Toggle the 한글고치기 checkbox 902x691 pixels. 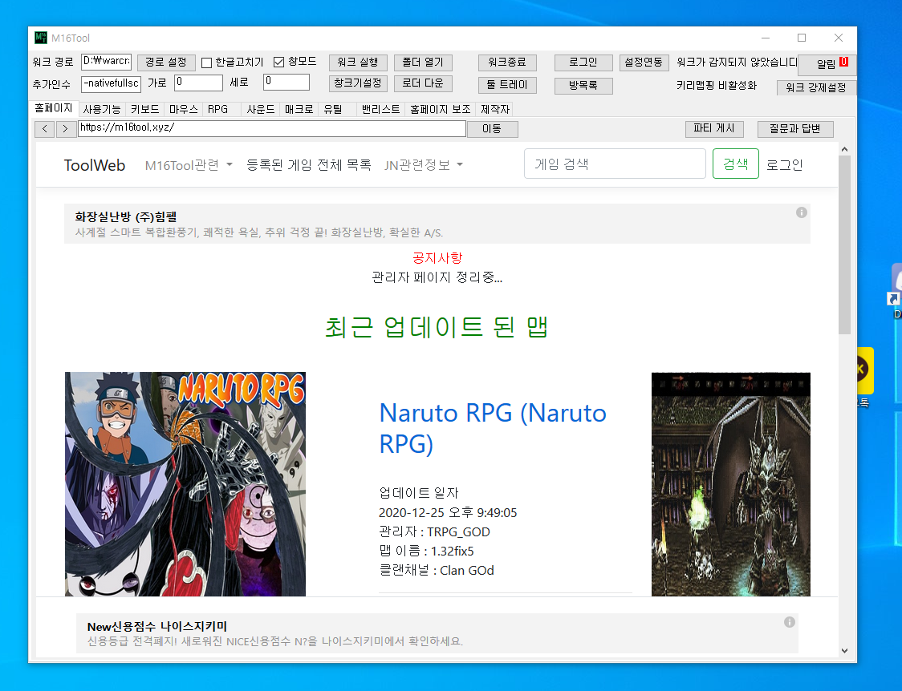[206, 62]
